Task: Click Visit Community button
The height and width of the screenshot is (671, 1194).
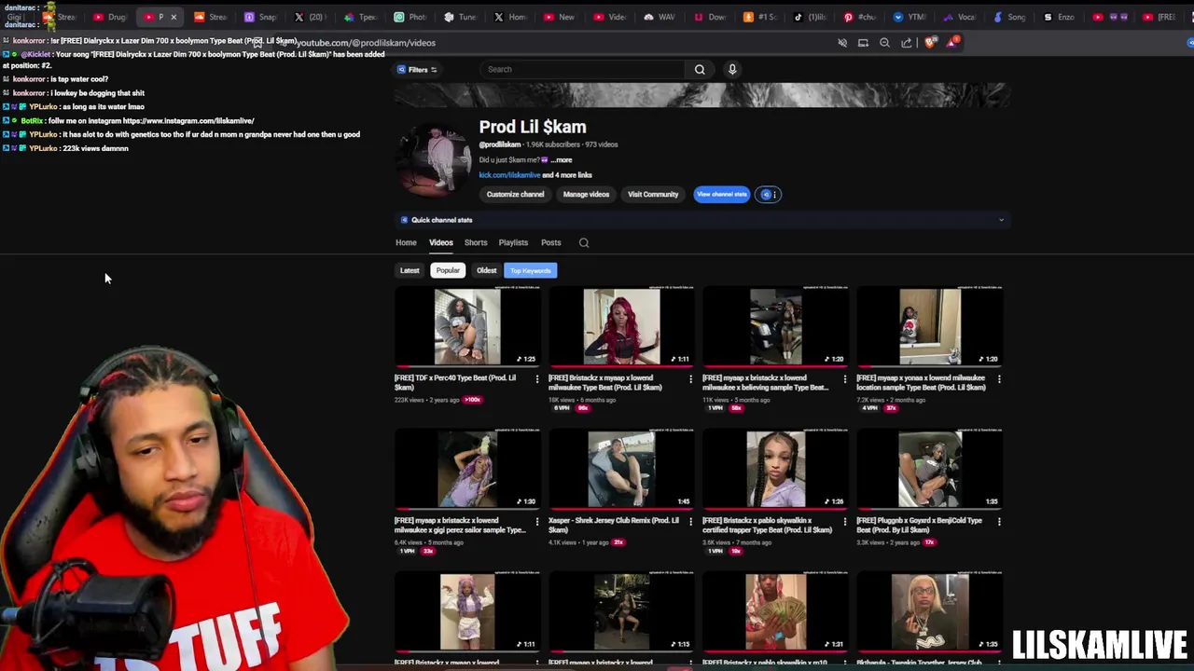Action: (653, 195)
